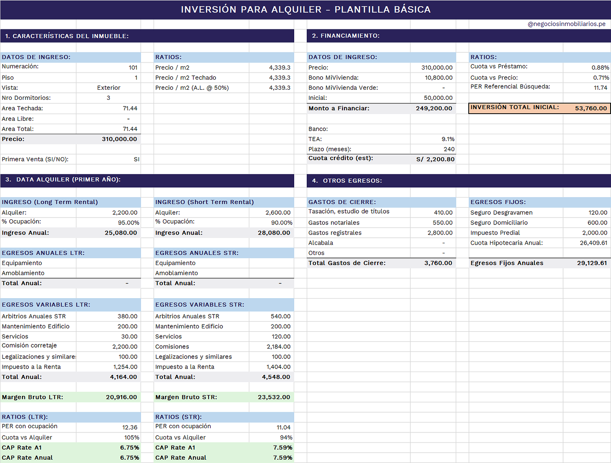Click the LTR Impuesto a la Renta value 1,254.00
The image size is (611, 463).
(108, 367)
